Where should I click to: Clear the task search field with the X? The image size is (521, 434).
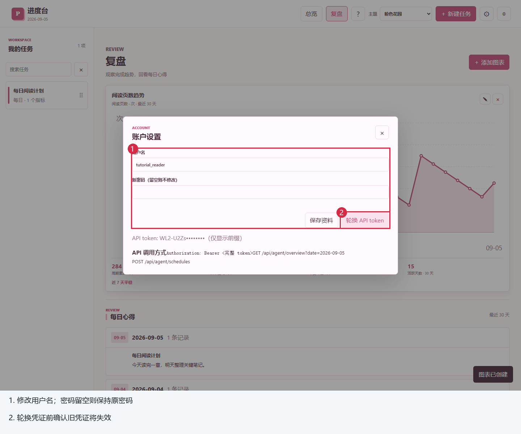81,69
